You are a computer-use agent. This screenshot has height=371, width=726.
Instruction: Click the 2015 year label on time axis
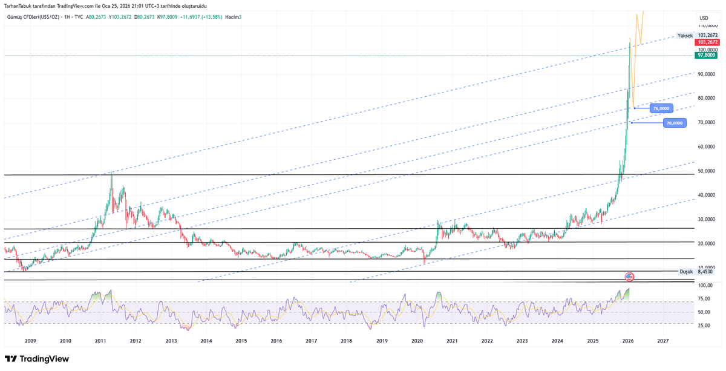click(241, 341)
